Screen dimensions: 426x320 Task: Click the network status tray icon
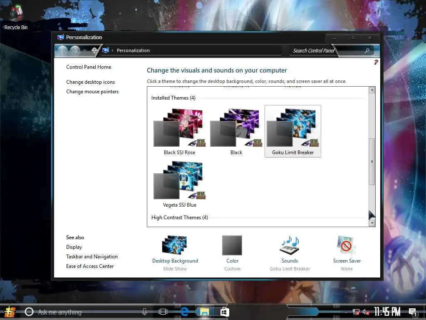356,312
